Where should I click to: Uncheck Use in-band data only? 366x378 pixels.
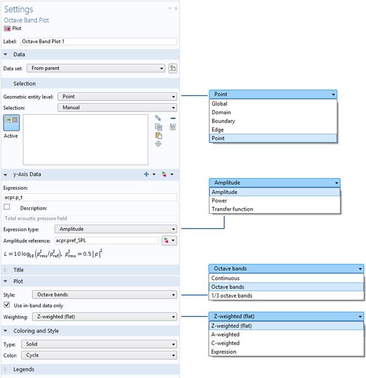point(7,305)
